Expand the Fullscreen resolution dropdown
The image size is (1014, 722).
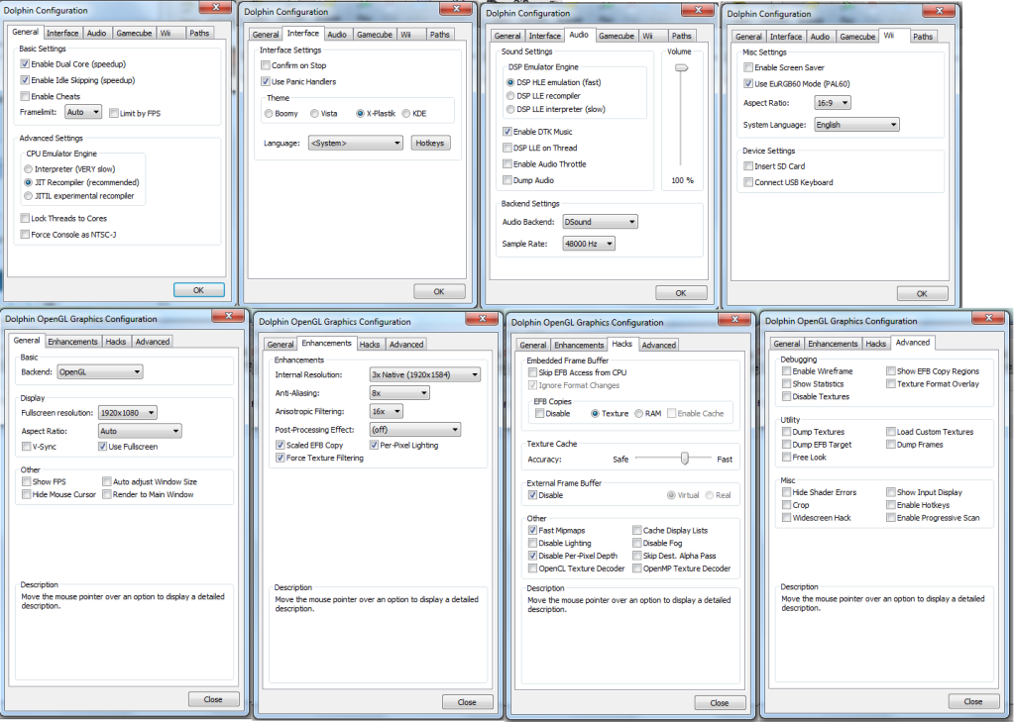pyautogui.click(x=128, y=412)
